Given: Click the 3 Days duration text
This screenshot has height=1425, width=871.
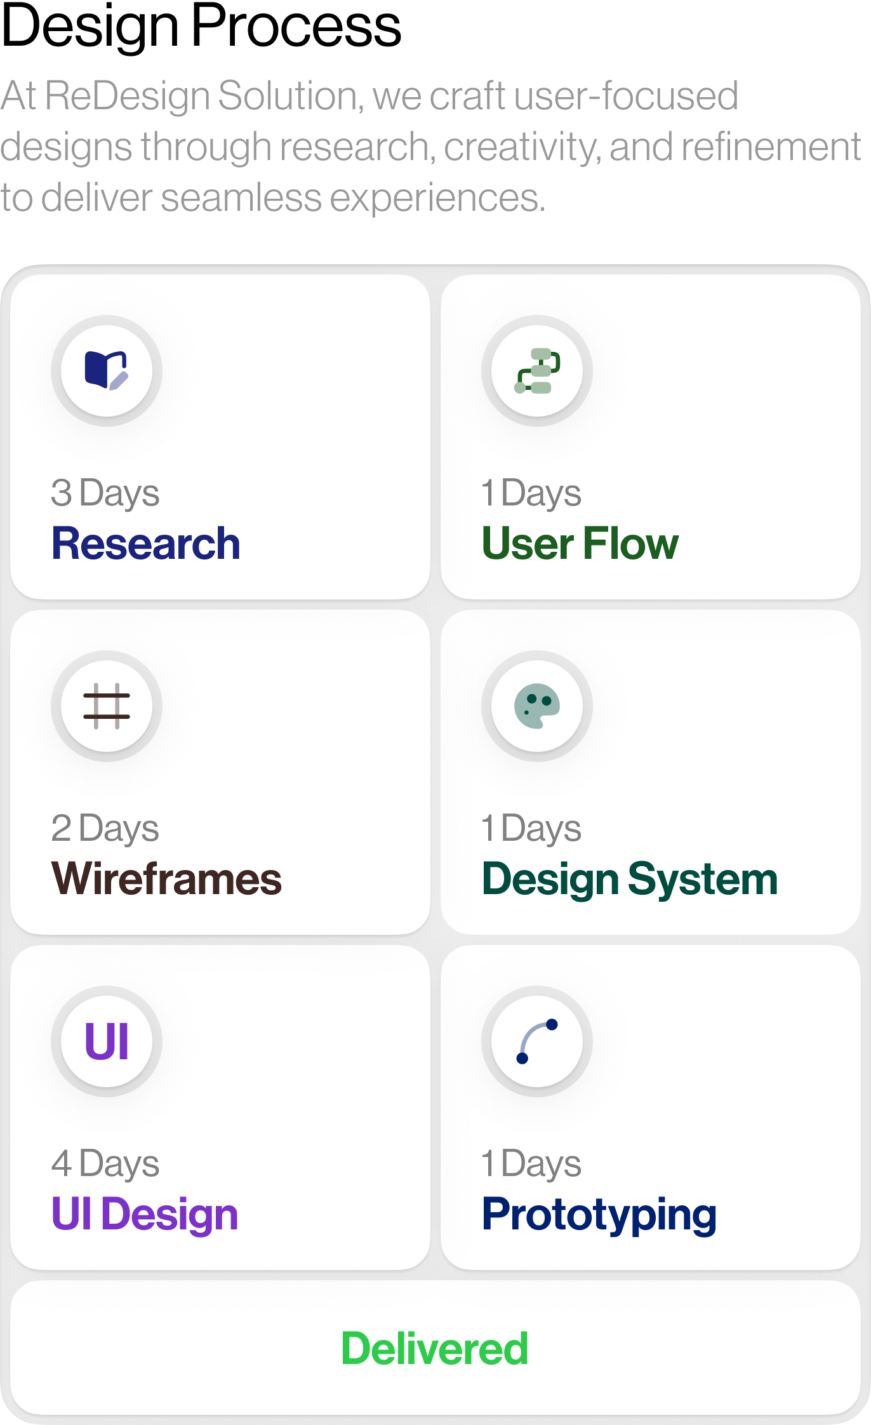Looking at the screenshot, I should coord(105,493).
